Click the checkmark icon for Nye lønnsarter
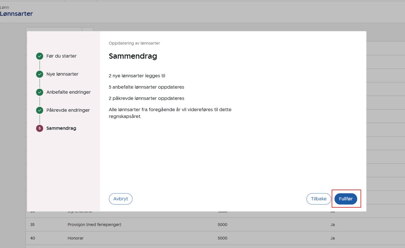The height and width of the screenshot is (248, 405). tap(40, 74)
